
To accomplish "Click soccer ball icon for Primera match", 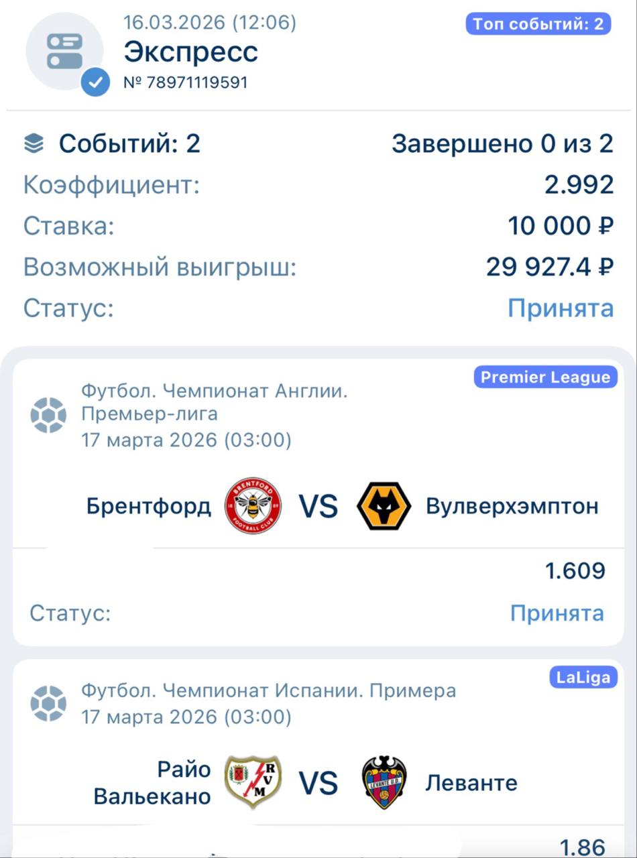I will coord(48,703).
